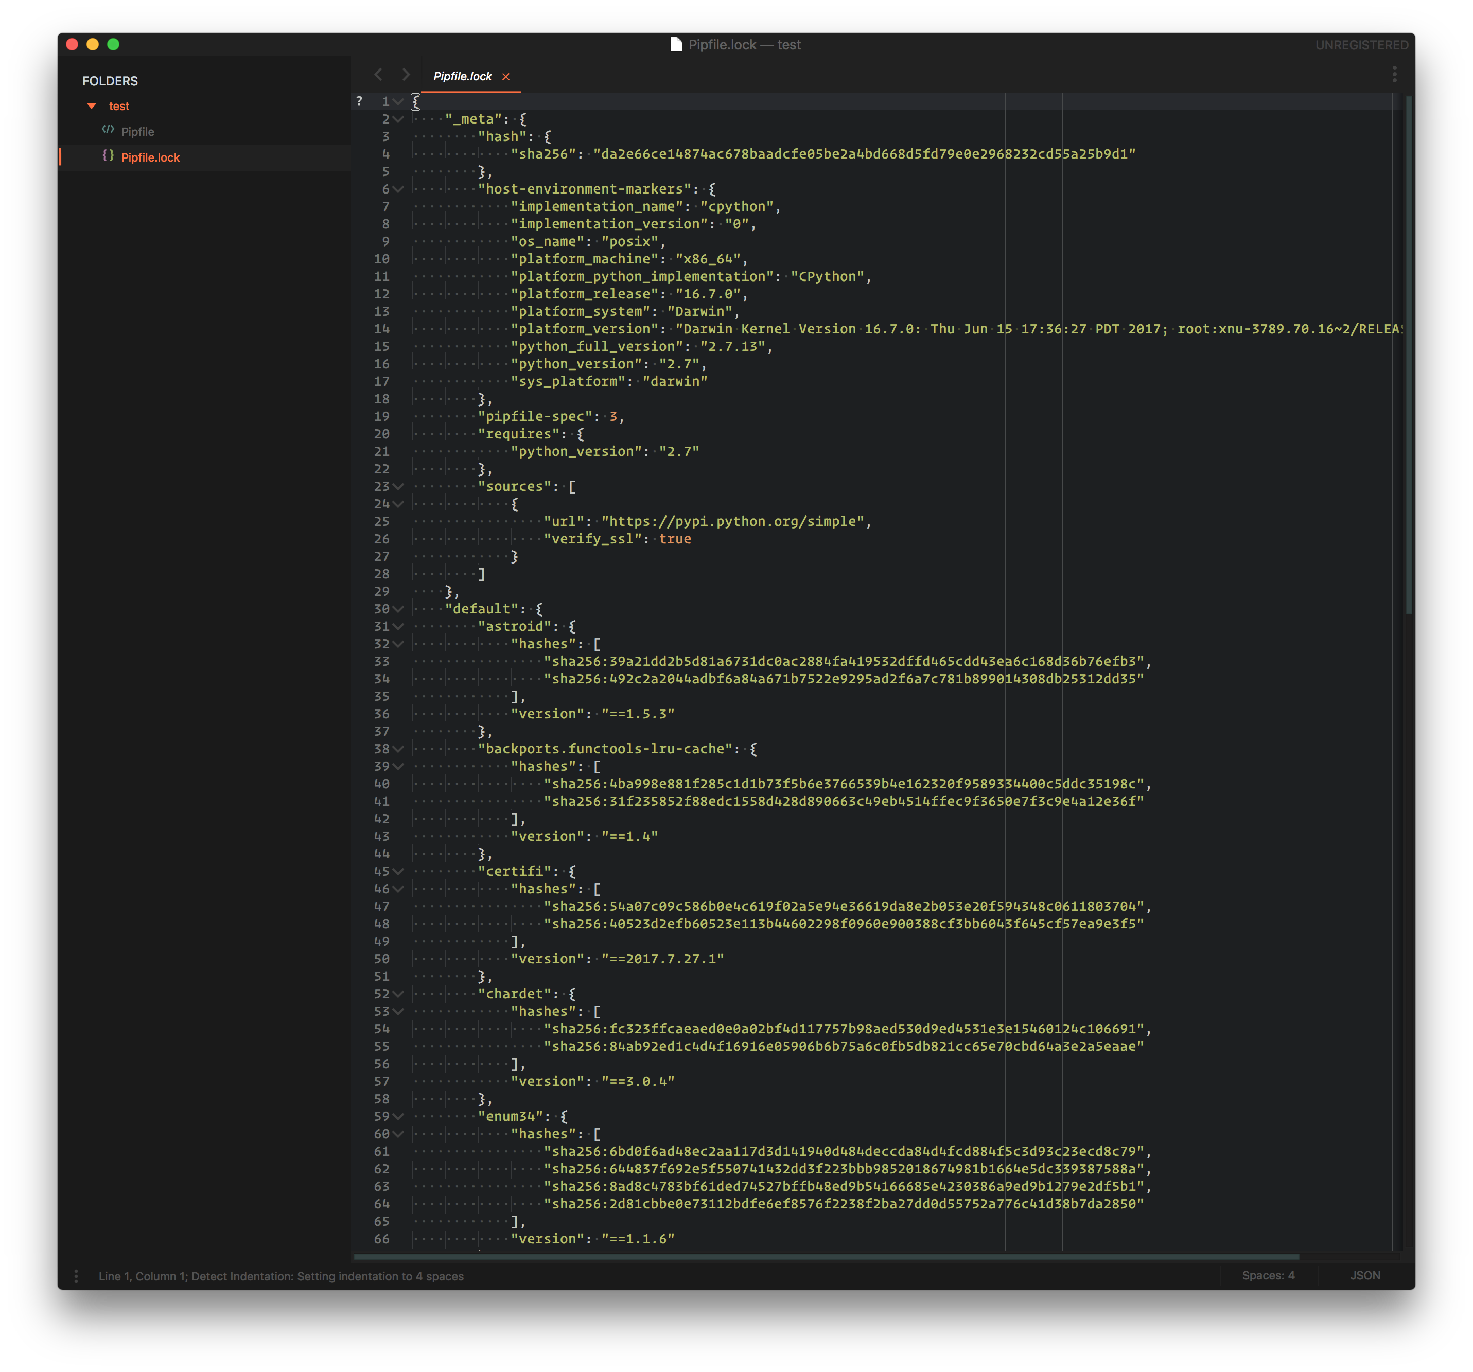Collapse the "sources" array fold

pyautogui.click(x=399, y=487)
